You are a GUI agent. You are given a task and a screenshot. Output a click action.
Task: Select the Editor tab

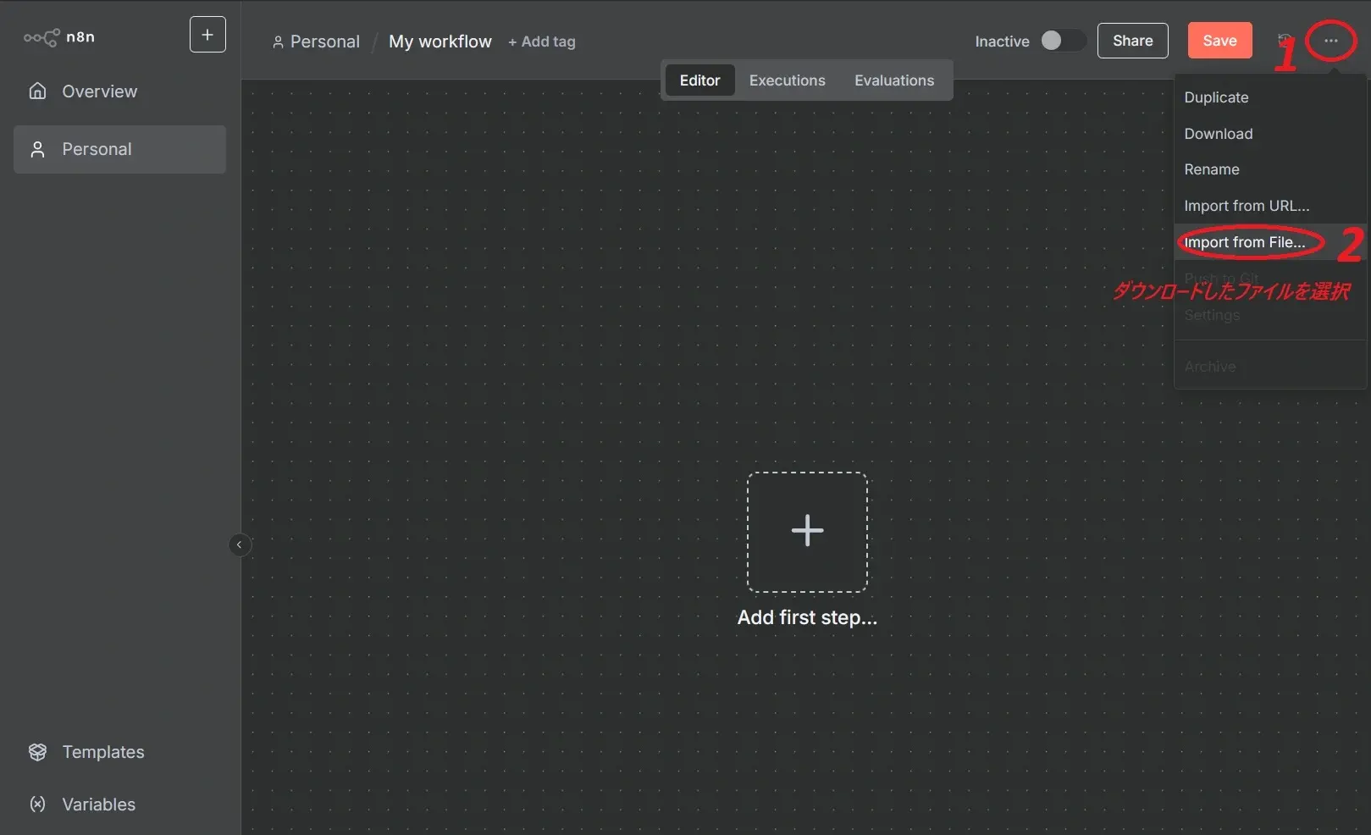[699, 80]
